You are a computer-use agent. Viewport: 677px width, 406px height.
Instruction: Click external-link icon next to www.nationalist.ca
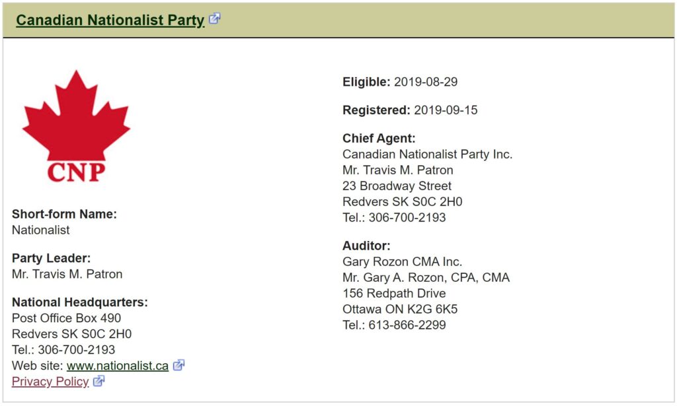[179, 365]
